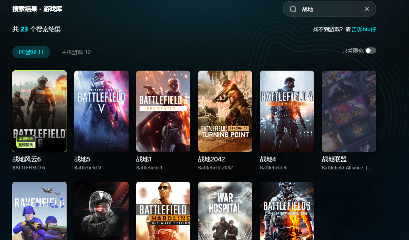The image size is (409, 240).
Task: Open the Battlefield 6 cover thumbnail
Action: click(x=39, y=111)
